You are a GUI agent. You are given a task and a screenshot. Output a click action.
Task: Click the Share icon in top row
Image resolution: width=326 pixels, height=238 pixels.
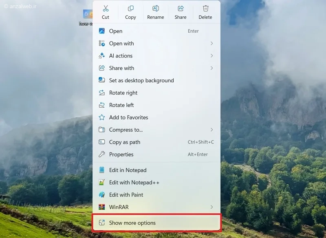(181, 9)
